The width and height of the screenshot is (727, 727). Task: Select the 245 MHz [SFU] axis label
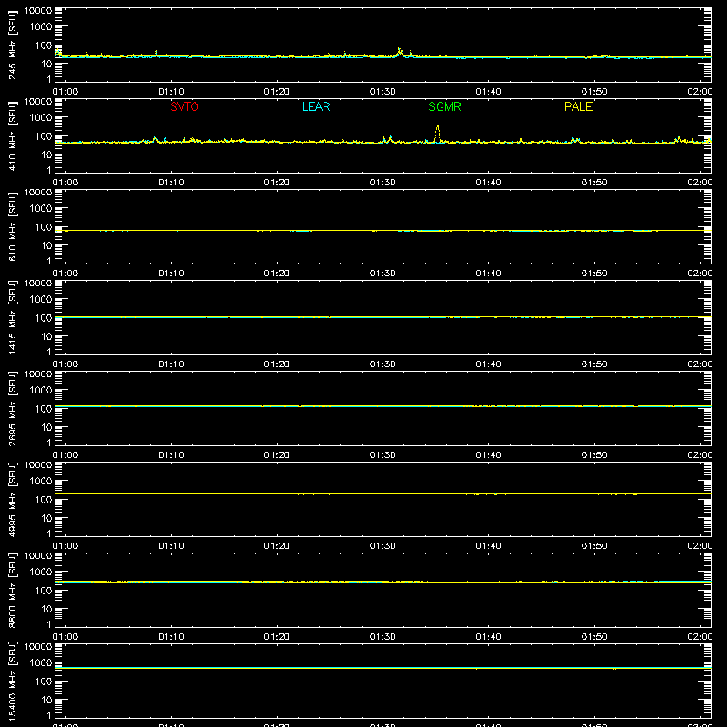12,45
